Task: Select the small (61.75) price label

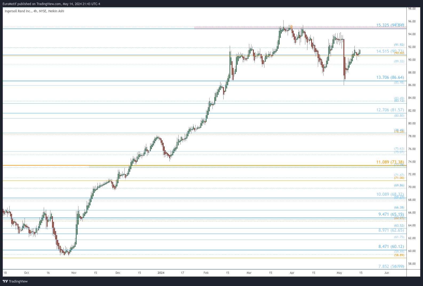Action: [399, 237]
